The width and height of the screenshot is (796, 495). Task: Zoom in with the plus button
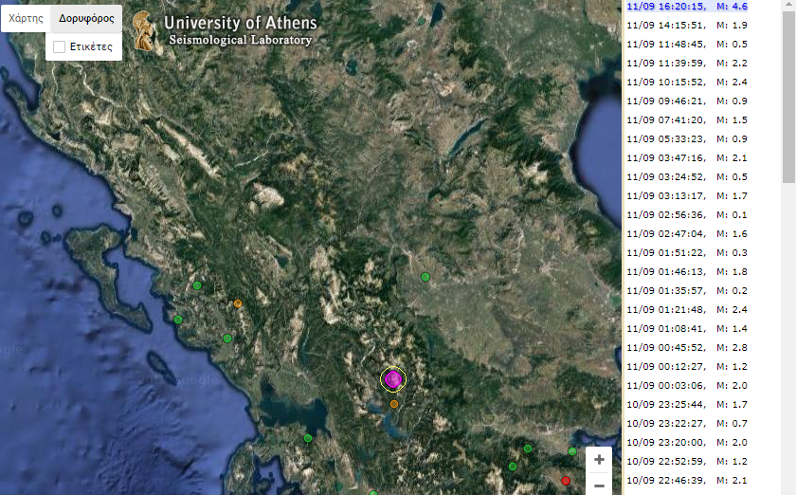pyautogui.click(x=599, y=460)
